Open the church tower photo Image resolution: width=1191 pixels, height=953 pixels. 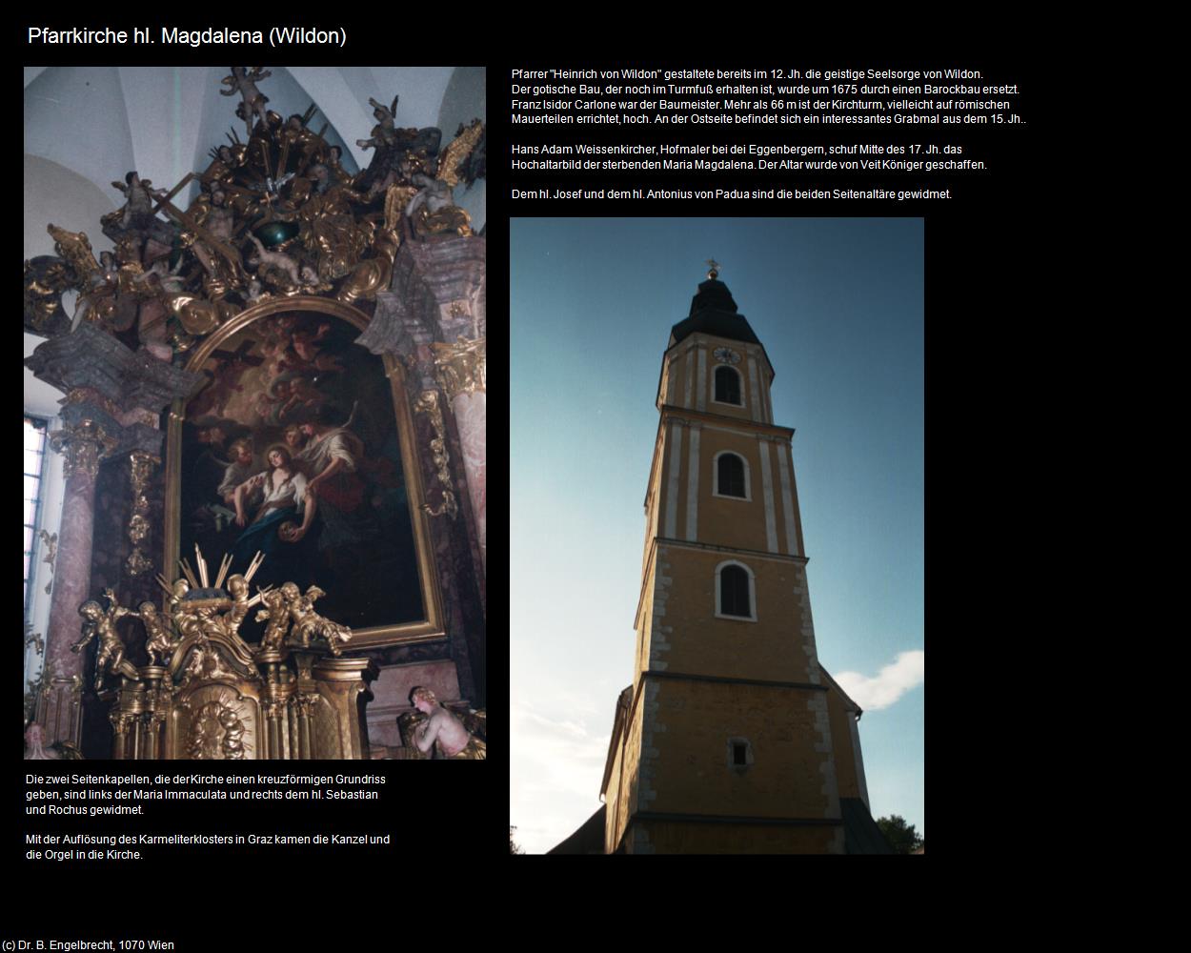tap(717, 536)
